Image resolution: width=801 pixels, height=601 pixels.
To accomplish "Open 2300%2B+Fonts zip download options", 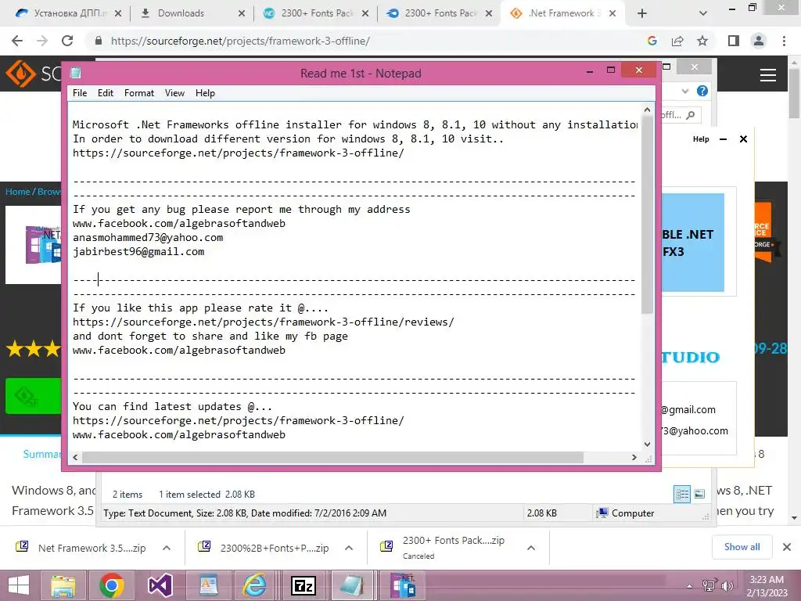I will tap(349, 548).
